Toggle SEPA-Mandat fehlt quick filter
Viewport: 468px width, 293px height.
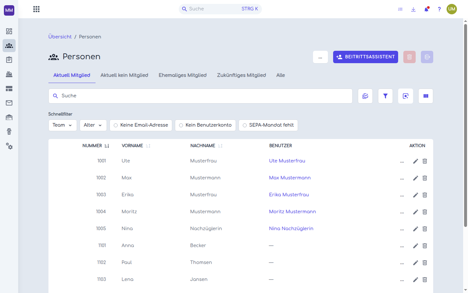[268, 125]
